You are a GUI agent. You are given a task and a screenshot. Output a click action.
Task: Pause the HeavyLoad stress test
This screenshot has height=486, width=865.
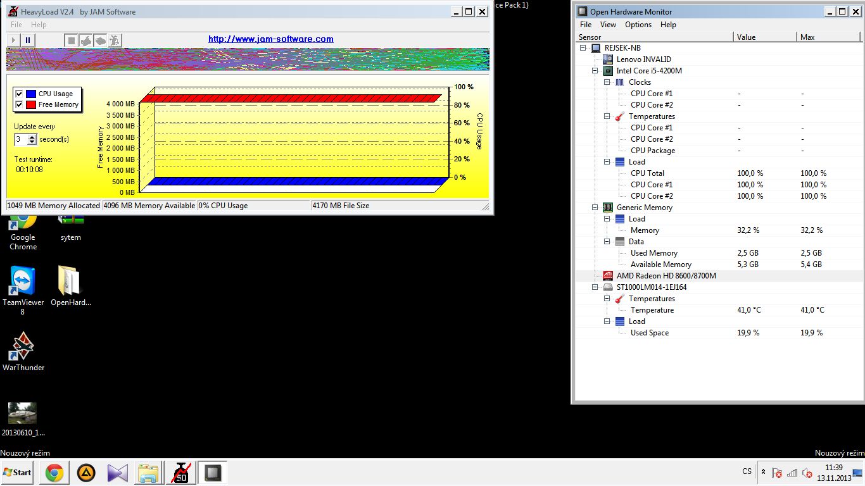coord(28,40)
